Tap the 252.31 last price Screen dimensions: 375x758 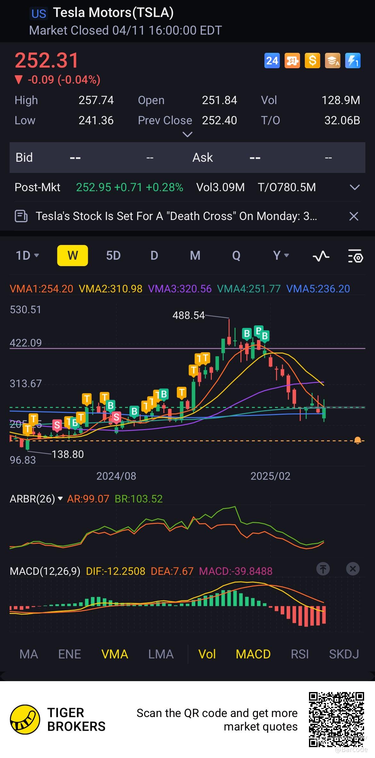pos(47,61)
